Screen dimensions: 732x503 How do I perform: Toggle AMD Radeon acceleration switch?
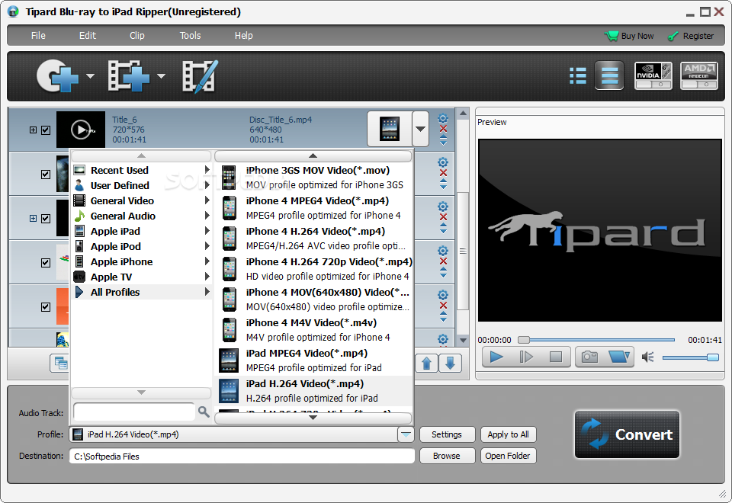click(x=699, y=75)
